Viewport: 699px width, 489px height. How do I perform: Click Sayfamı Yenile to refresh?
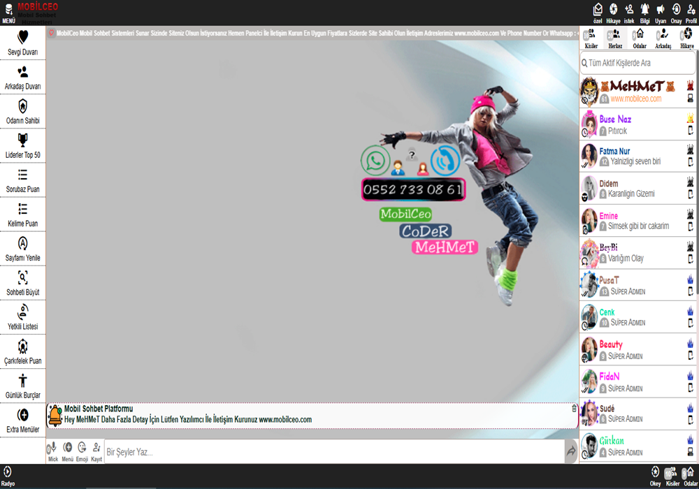[23, 243]
